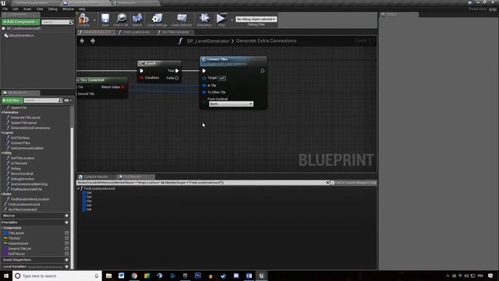The image size is (499, 281).
Task: Open File Explorer from the taskbar
Action: tap(109, 276)
